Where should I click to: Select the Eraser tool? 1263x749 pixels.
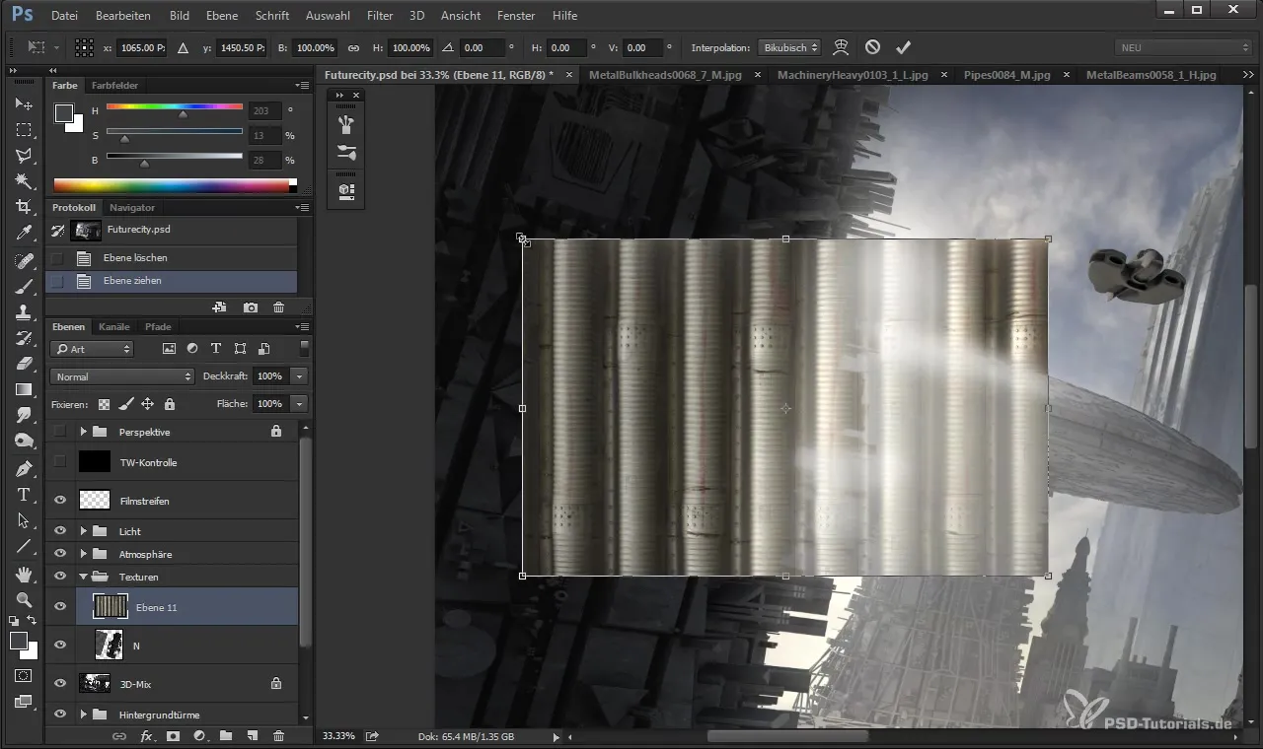coord(24,364)
